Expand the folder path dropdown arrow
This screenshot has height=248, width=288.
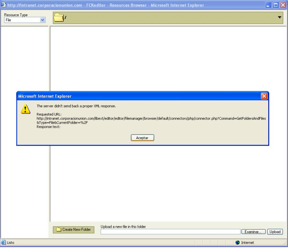[279, 17]
